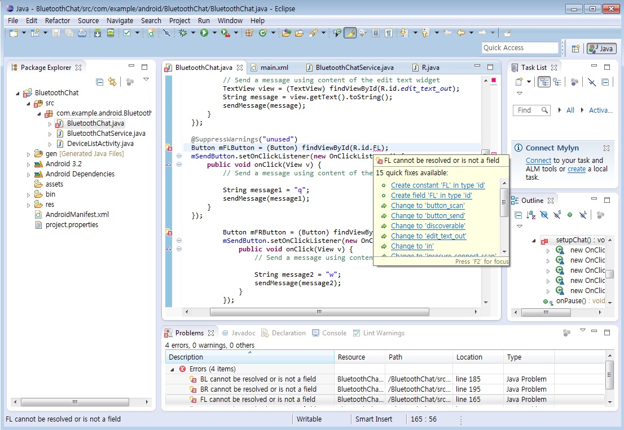Click the Debug bug icon

183,33
